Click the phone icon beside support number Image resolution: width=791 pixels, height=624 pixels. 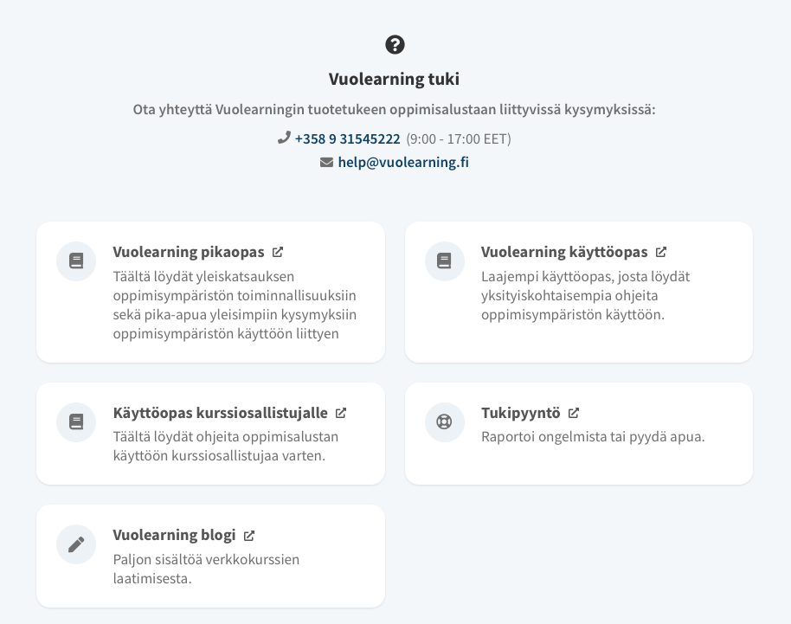click(x=284, y=138)
